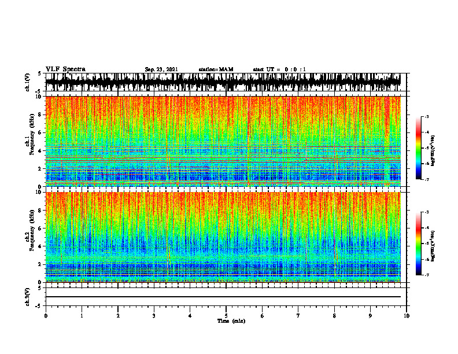Click time axis tick label "0"
This screenshot has width=458, height=354.
point(46,316)
